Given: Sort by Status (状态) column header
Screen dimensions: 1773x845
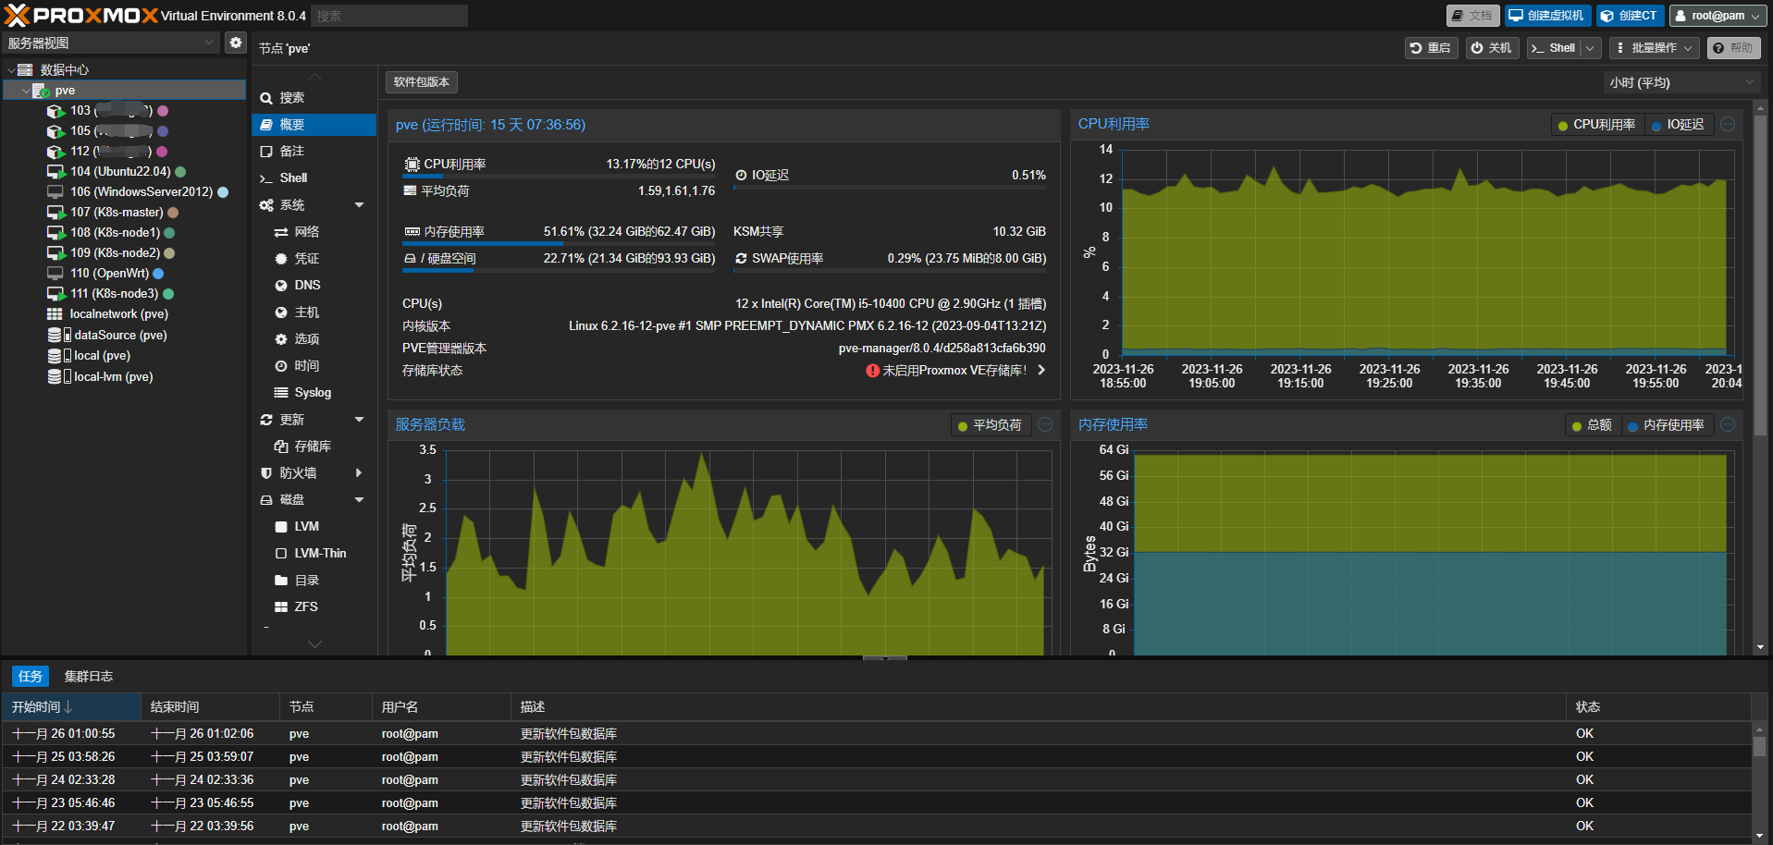Looking at the screenshot, I should (x=1657, y=707).
